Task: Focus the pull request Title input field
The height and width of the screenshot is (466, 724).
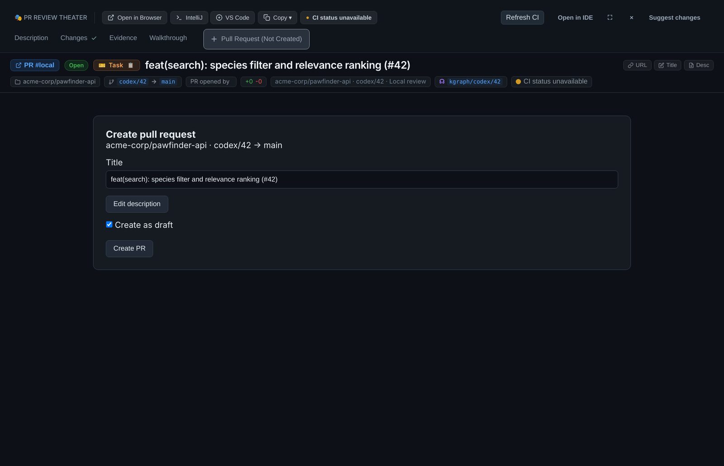Action: (x=362, y=179)
